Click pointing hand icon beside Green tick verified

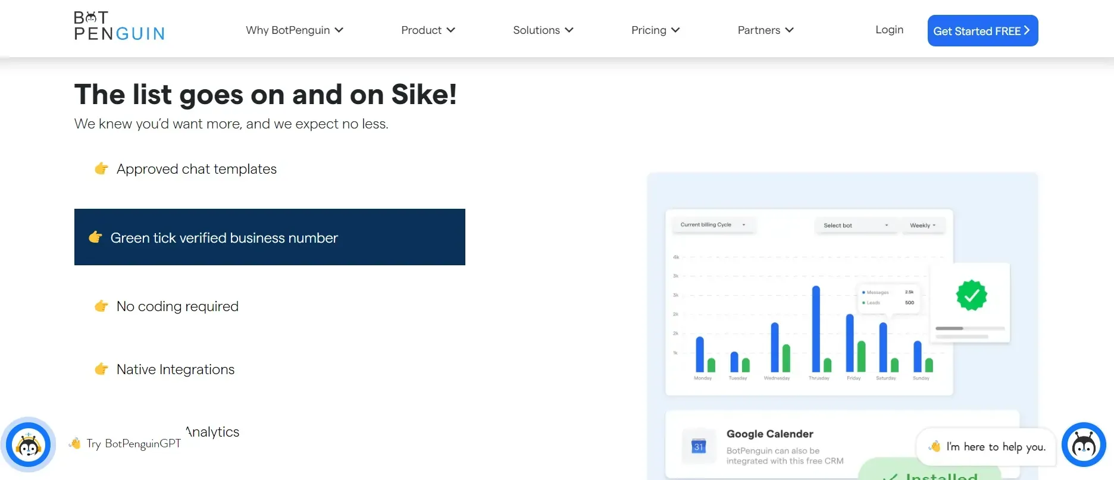(95, 237)
